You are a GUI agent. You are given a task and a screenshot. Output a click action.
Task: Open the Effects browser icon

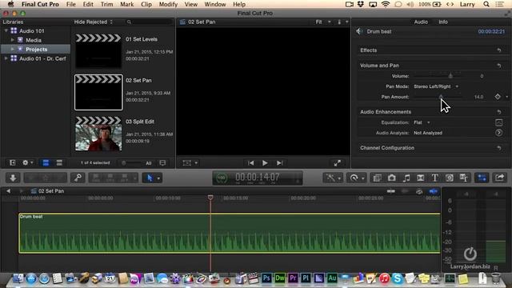point(377,178)
